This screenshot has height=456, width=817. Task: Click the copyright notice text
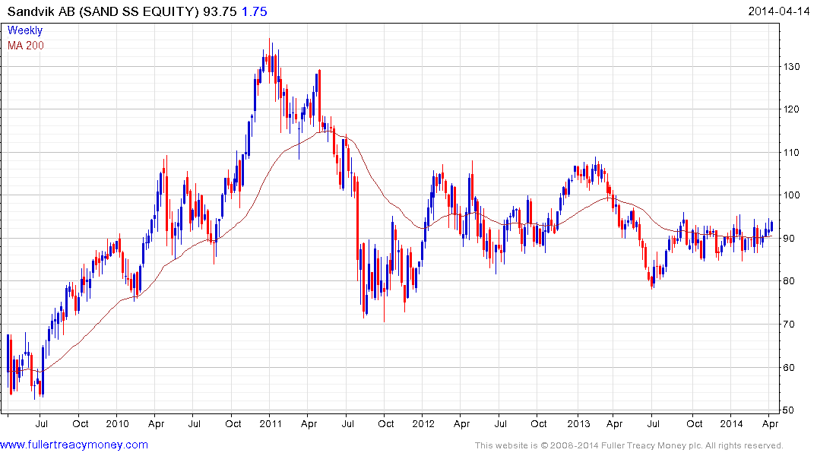629,445
